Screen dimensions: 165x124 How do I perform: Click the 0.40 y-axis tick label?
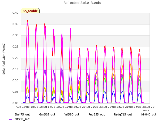15,13
